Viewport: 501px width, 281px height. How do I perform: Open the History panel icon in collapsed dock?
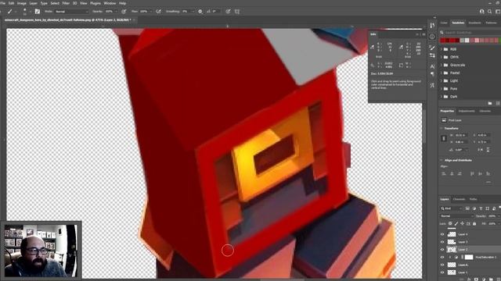[432, 26]
